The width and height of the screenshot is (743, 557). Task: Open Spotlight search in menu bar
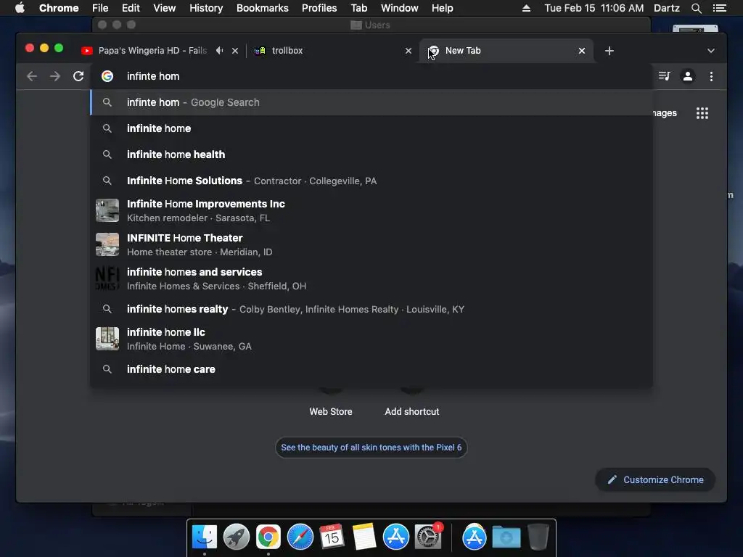coord(696,8)
